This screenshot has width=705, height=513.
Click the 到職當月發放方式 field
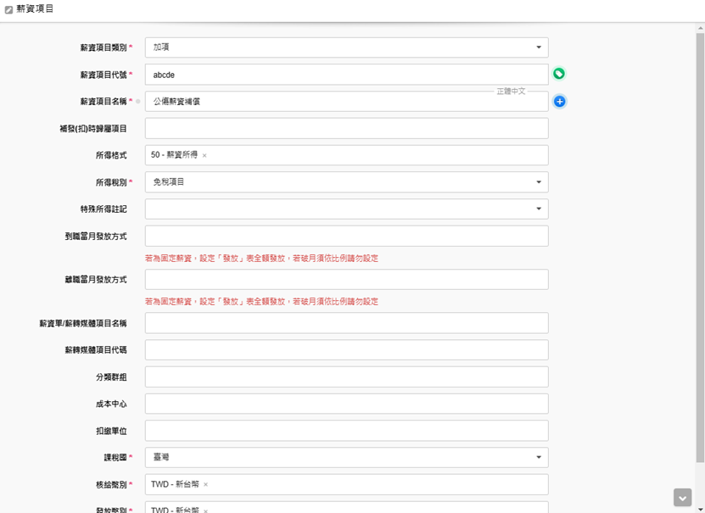(x=346, y=236)
